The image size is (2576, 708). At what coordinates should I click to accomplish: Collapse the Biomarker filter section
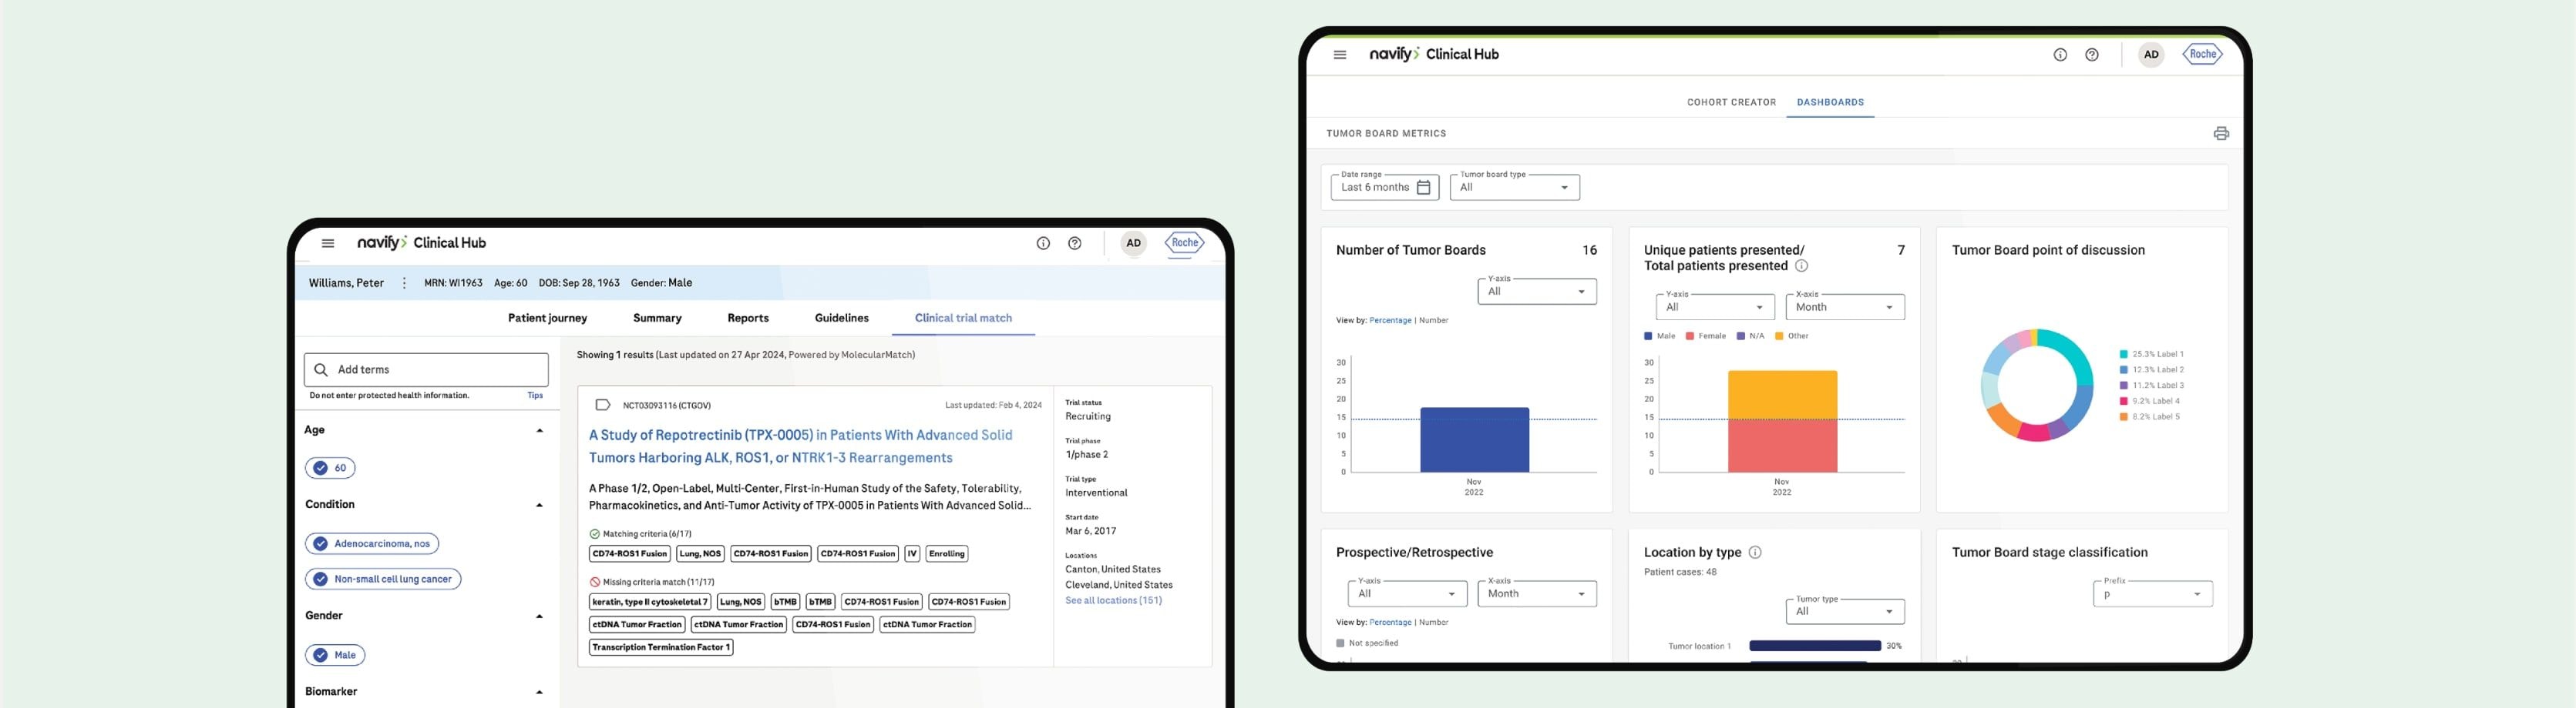(x=540, y=692)
